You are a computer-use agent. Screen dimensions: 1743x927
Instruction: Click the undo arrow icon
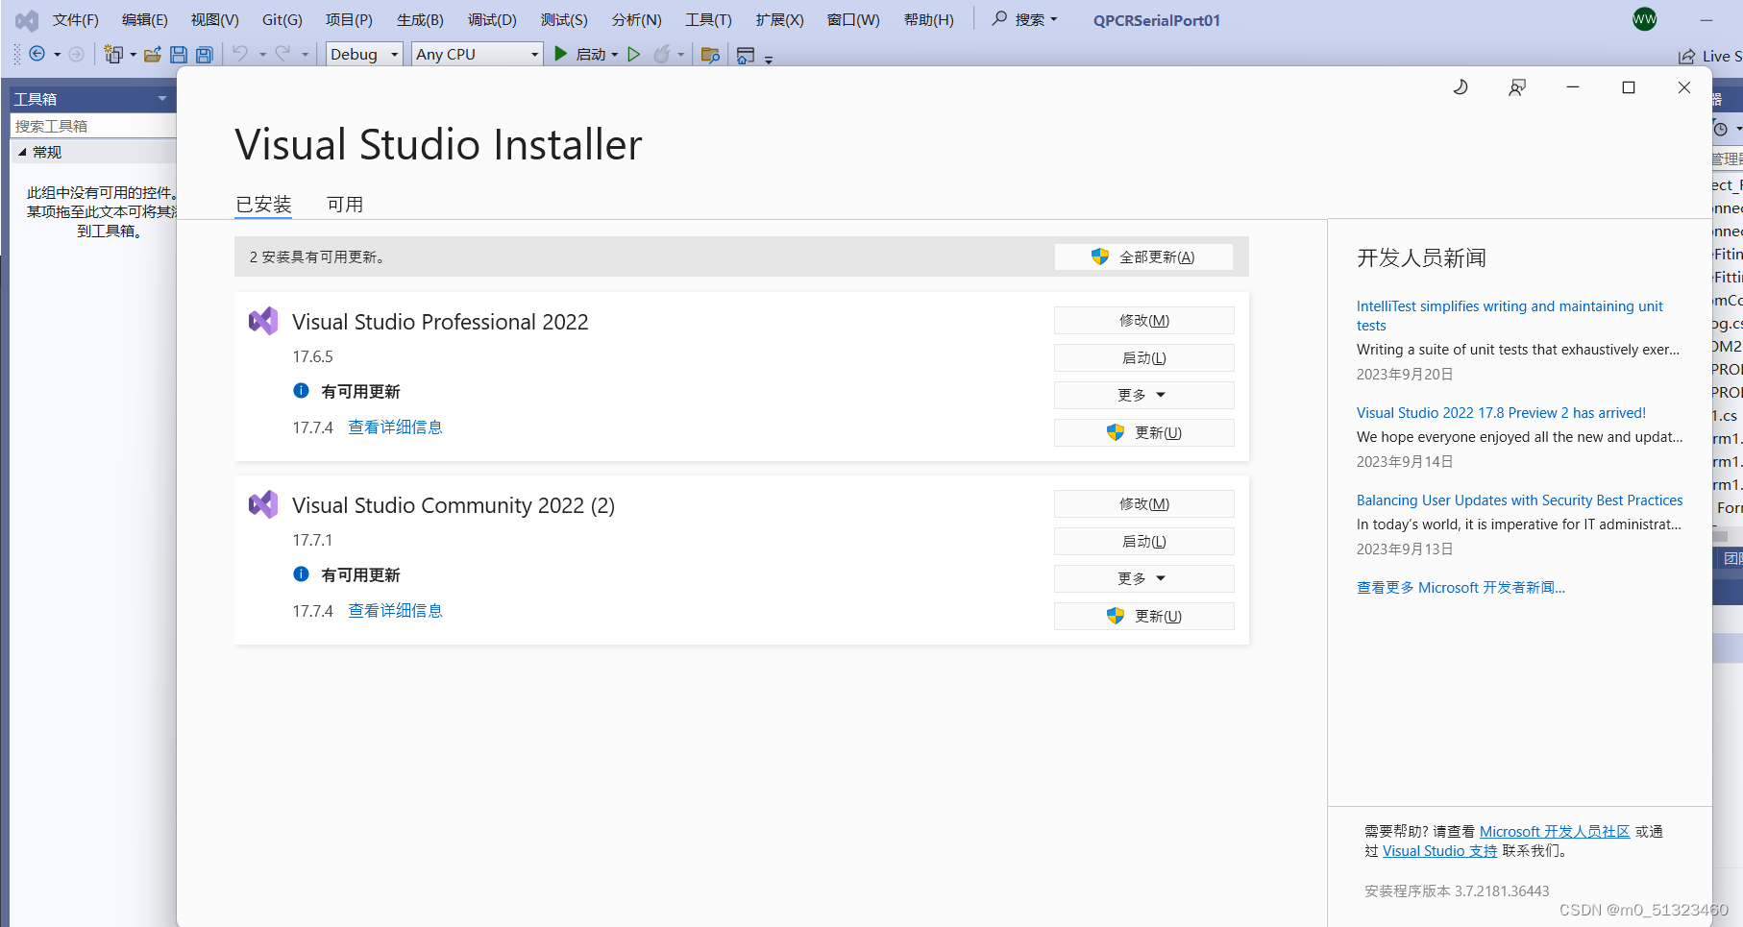(x=240, y=54)
